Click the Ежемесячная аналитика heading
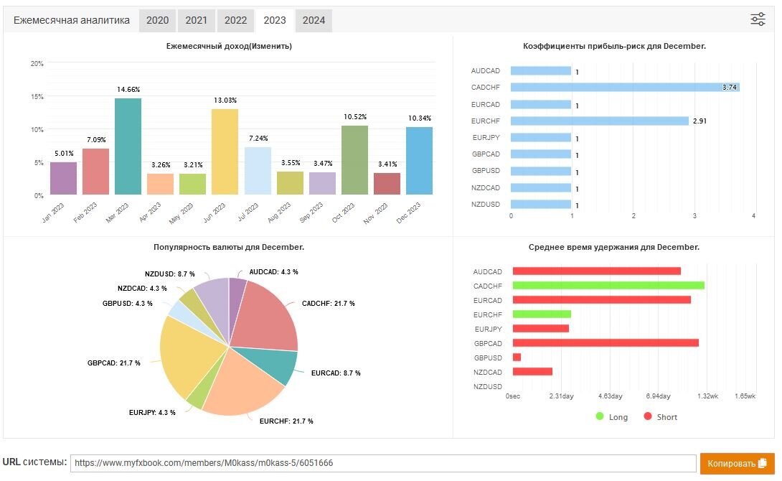The height and width of the screenshot is (481, 782). tap(71, 20)
